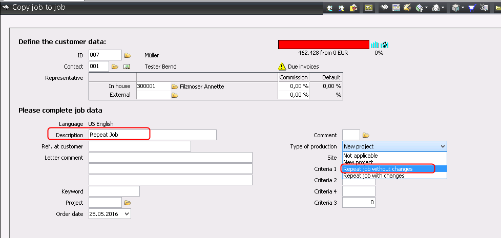Click the yellow Due invoices warning icon

(282, 67)
